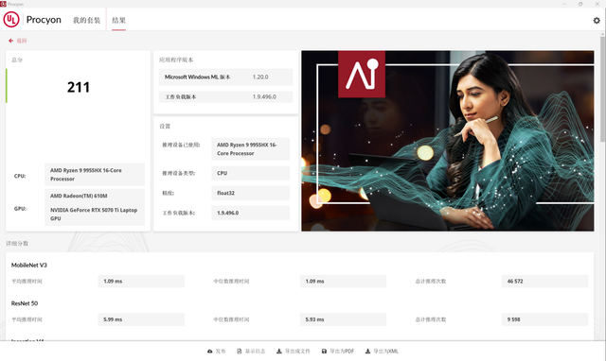Open the 我的套装 tab
Screen dimensions: 606x361
tap(86, 20)
